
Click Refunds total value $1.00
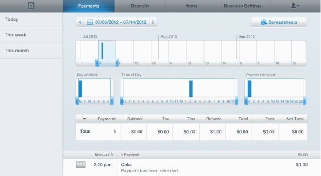coord(216,132)
